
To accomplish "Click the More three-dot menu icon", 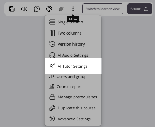I will pos(73,9).
